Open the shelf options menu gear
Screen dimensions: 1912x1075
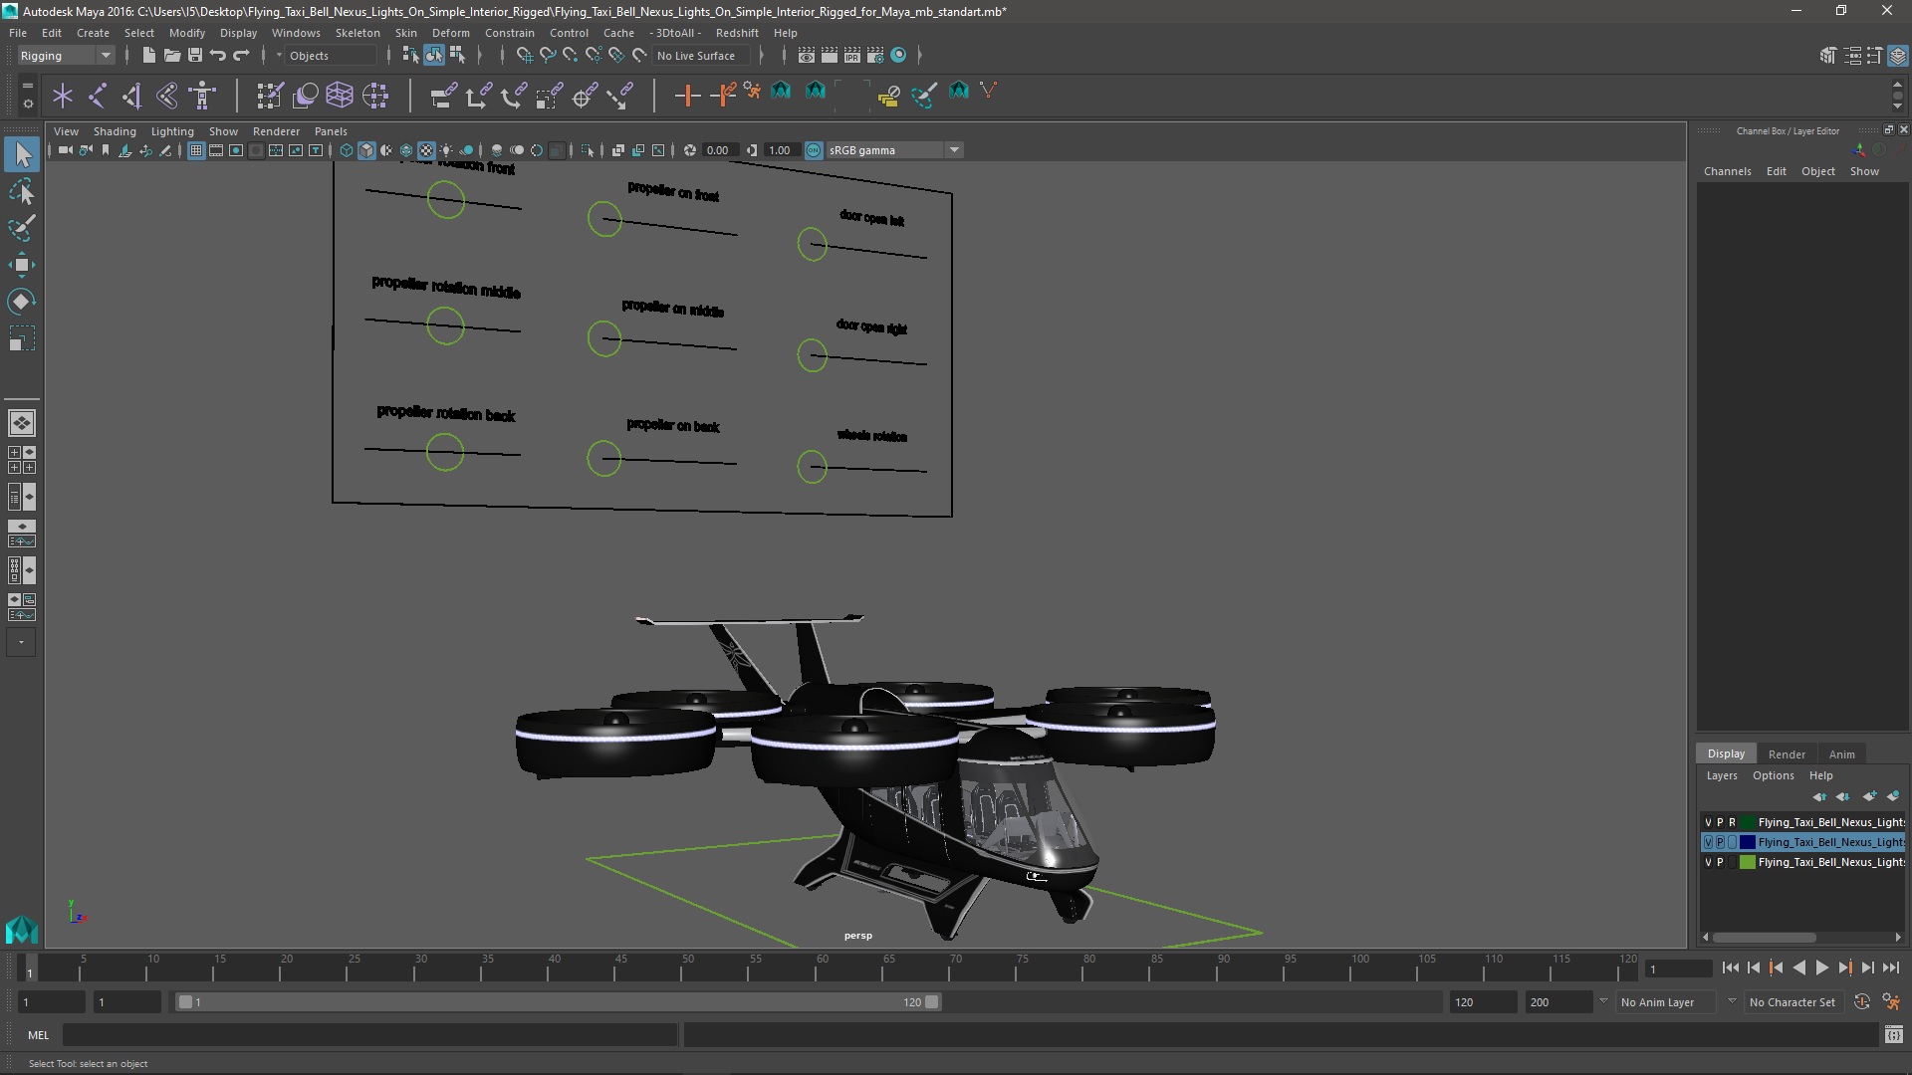(27, 103)
